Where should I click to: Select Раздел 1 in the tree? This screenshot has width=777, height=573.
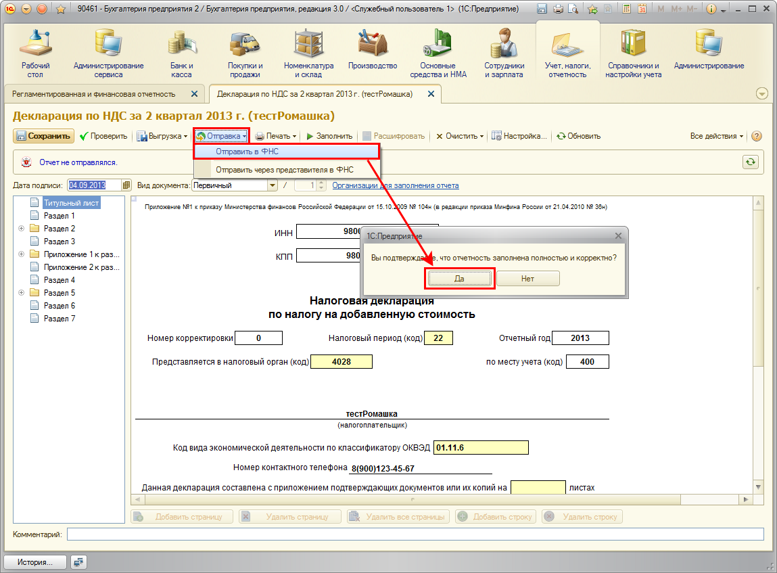tap(60, 216)
